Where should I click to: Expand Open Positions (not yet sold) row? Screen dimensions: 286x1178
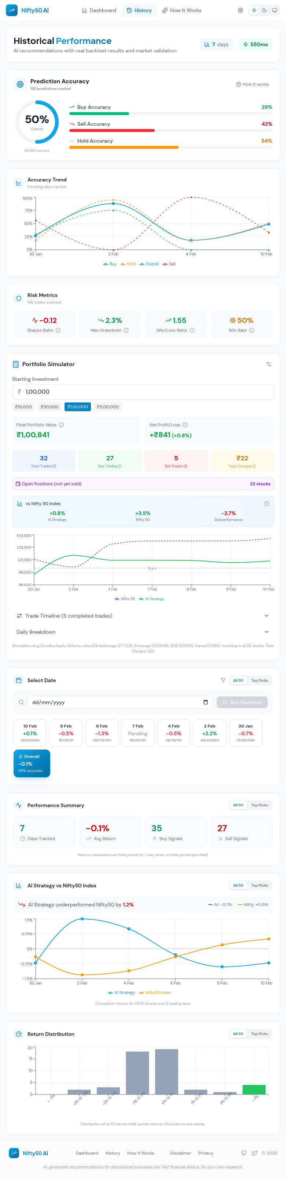pyautogui.click(x=143, y=484)
